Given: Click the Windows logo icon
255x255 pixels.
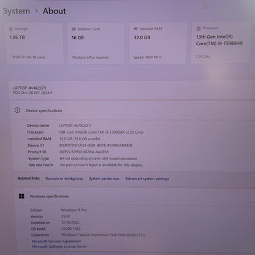Looking at the screenshot, I should coord(21,196).
